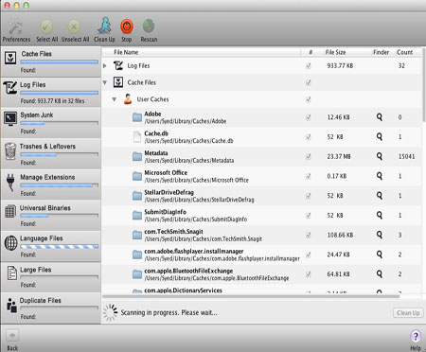Viewport: 426px width, 352px height.
Task: Uncheck the Metadata checkbox
Action: pos(308,156)
